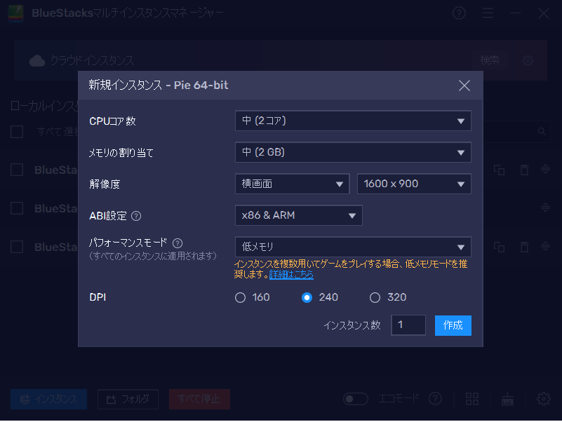The width and height of the screenshot is (562, 422).
Task: Click clone icon of first BlueStacks instance
Action: pyautogui.click(x=499, y=170)
